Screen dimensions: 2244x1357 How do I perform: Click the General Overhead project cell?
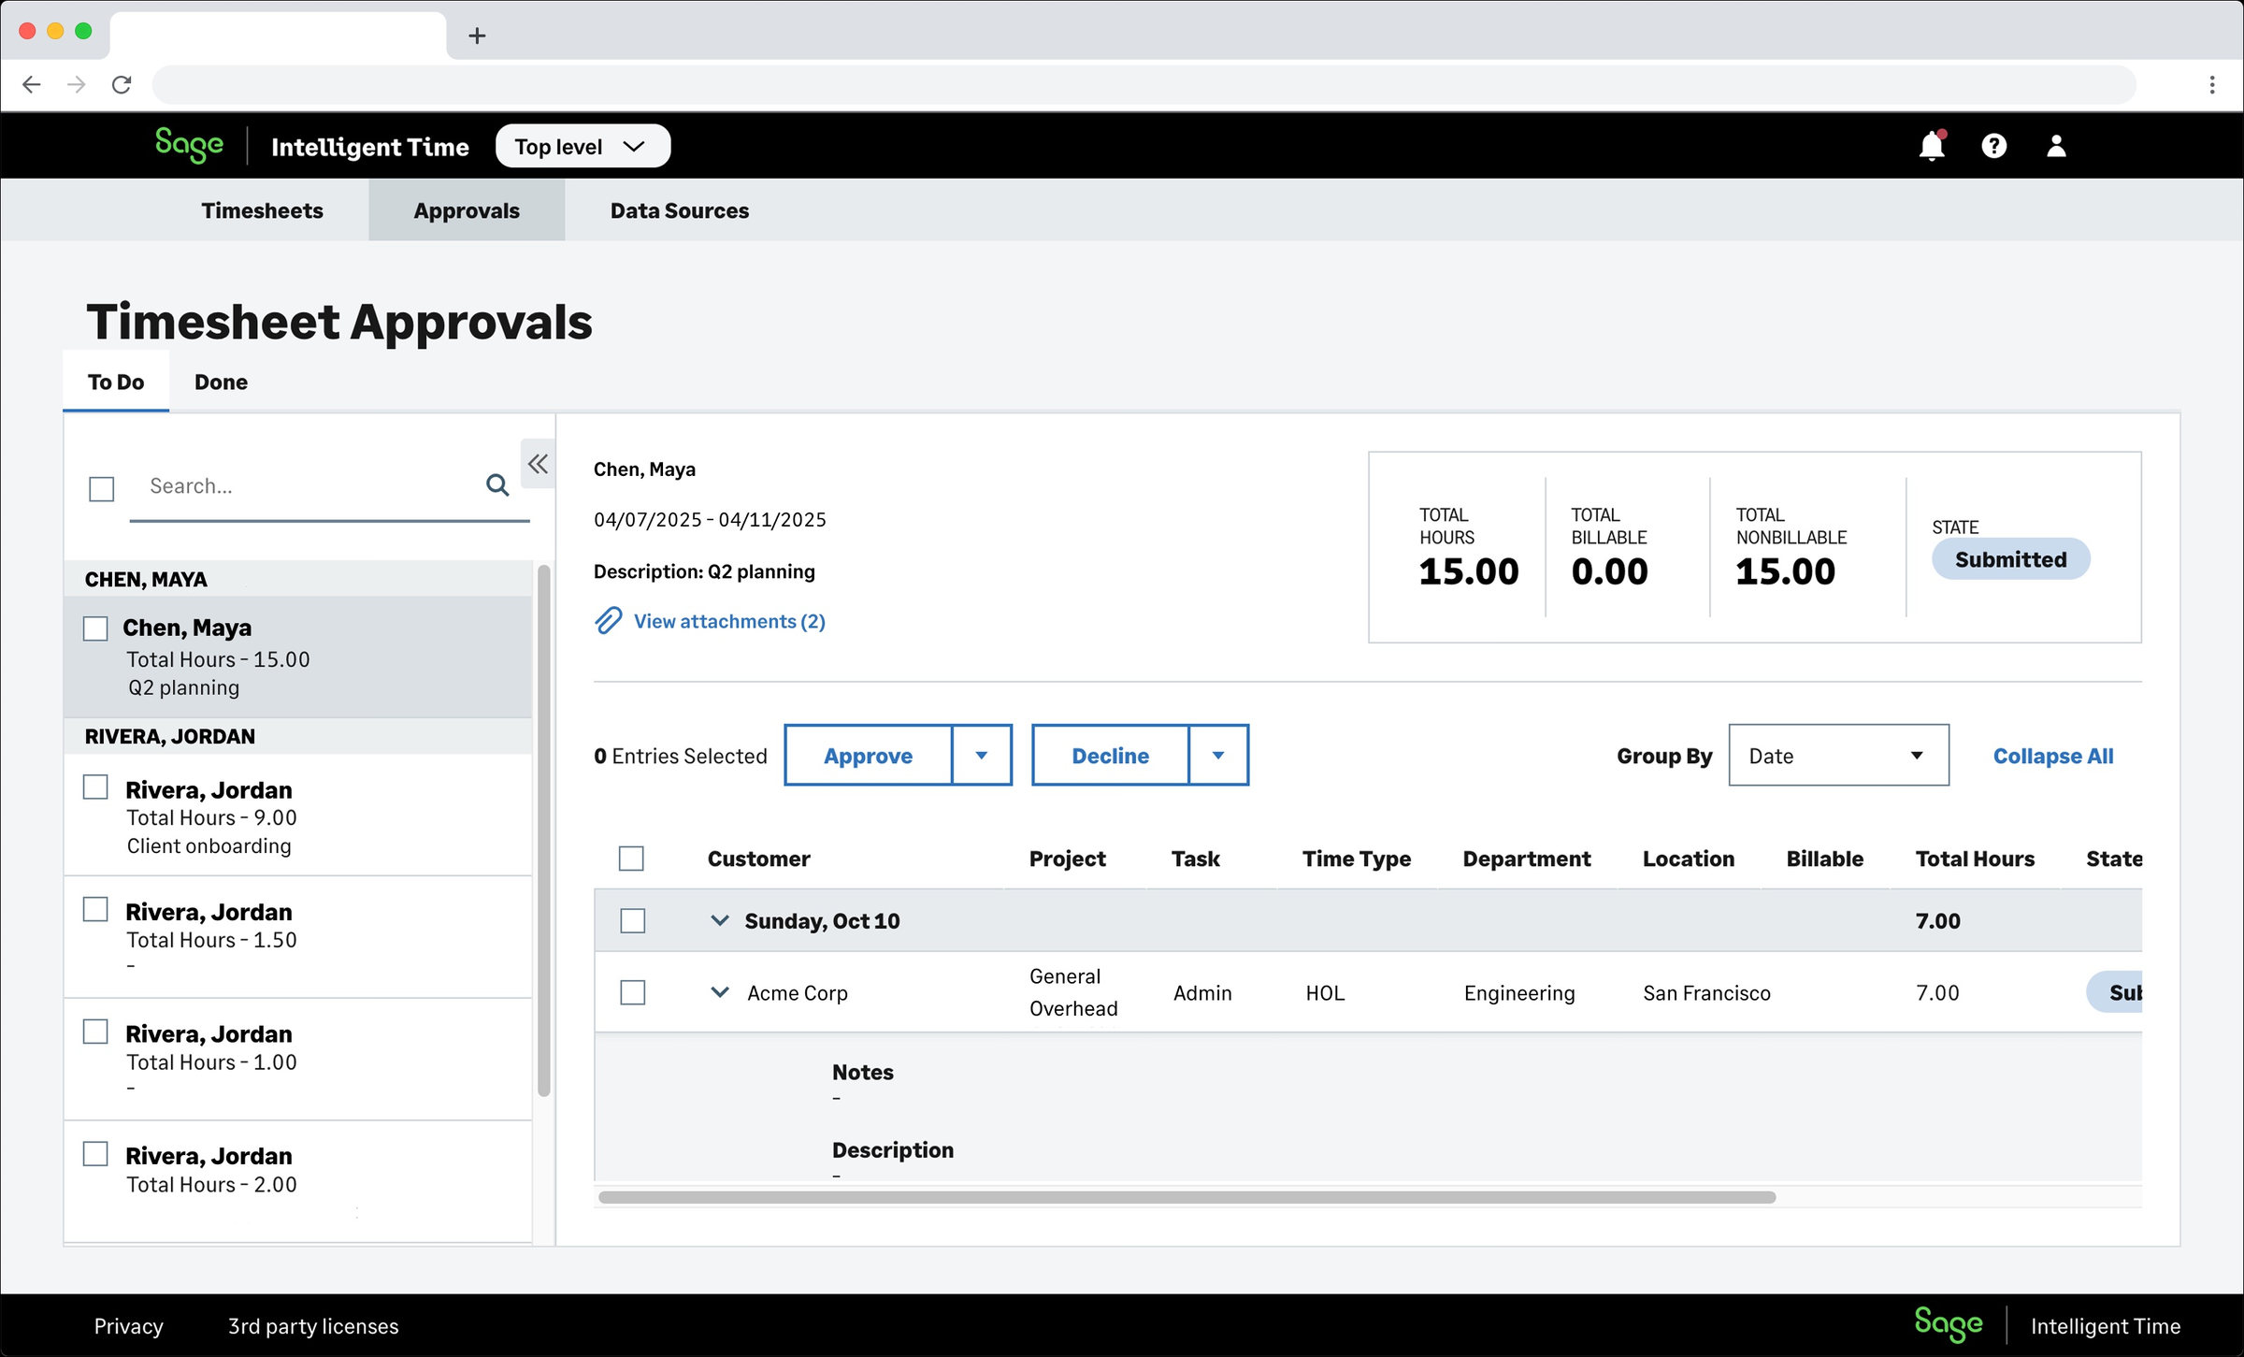(x=1073, y=992)
